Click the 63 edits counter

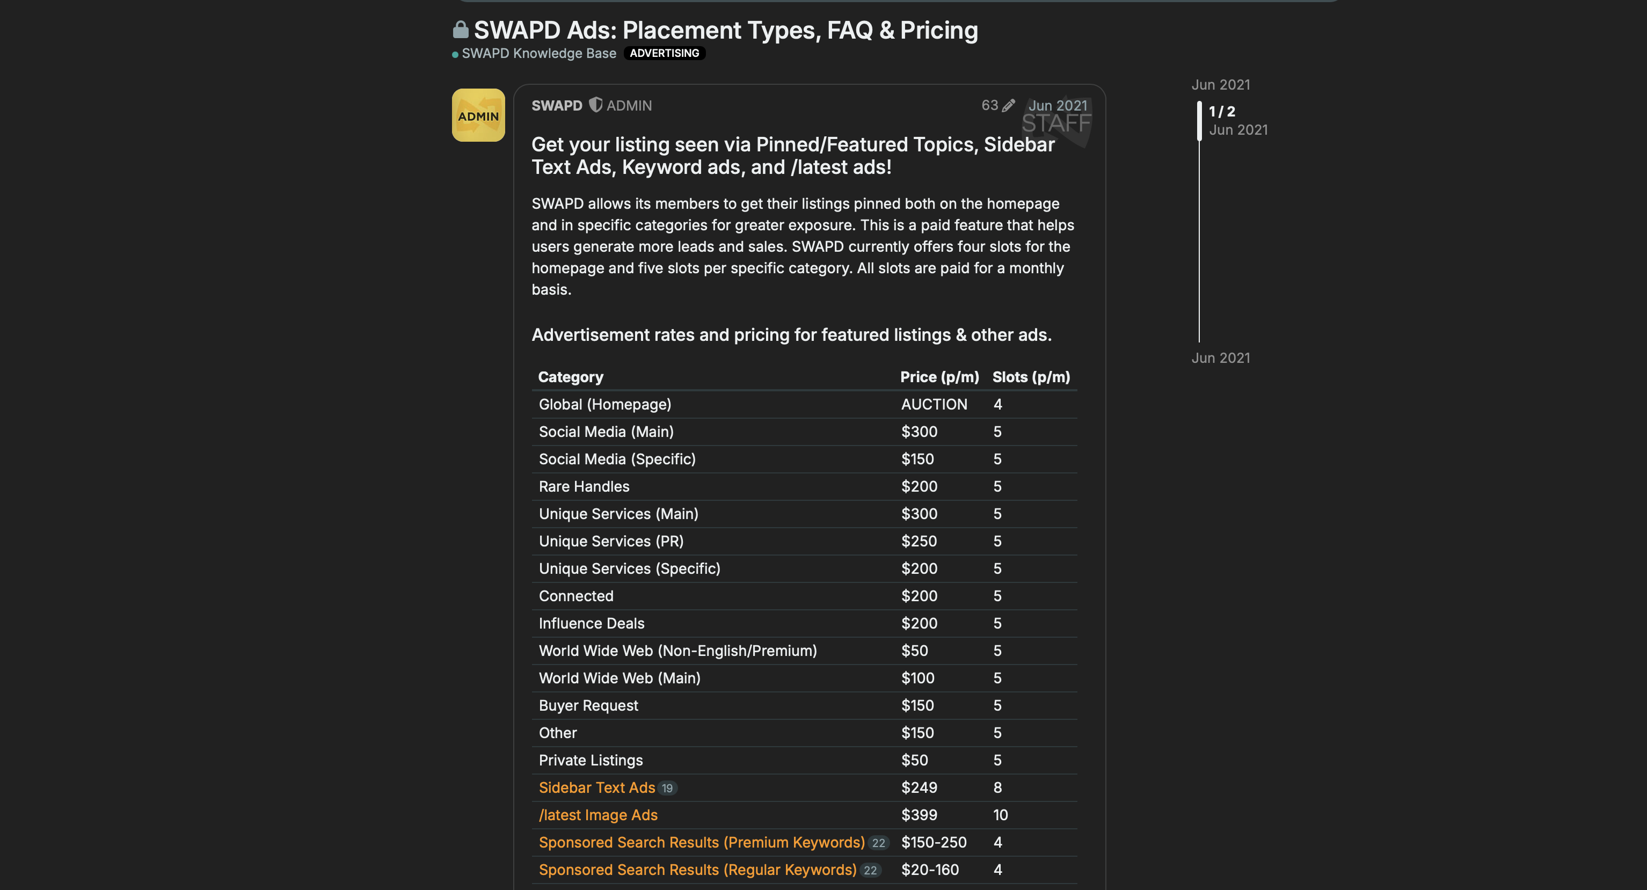coord(989,106)
